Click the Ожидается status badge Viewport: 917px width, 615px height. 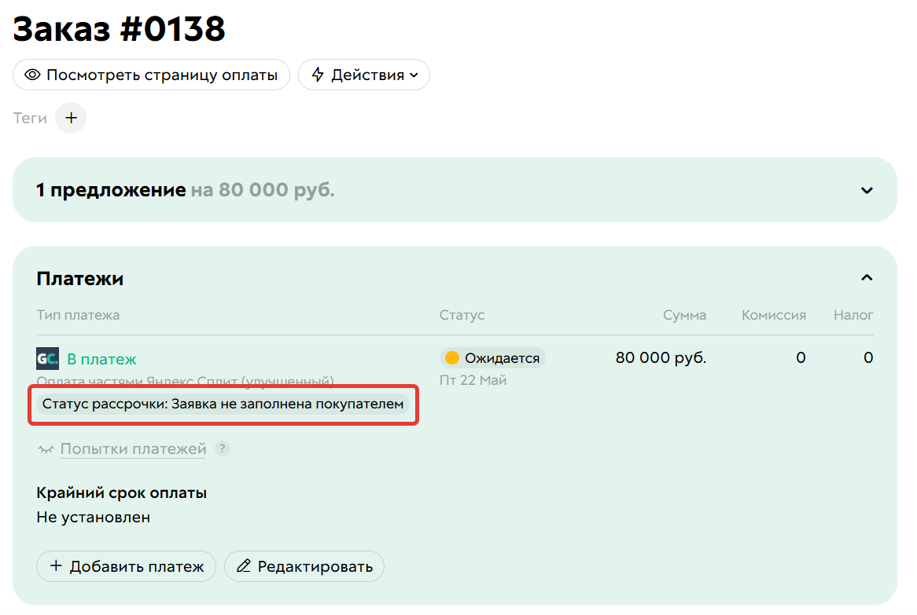[x=492, y=358]
